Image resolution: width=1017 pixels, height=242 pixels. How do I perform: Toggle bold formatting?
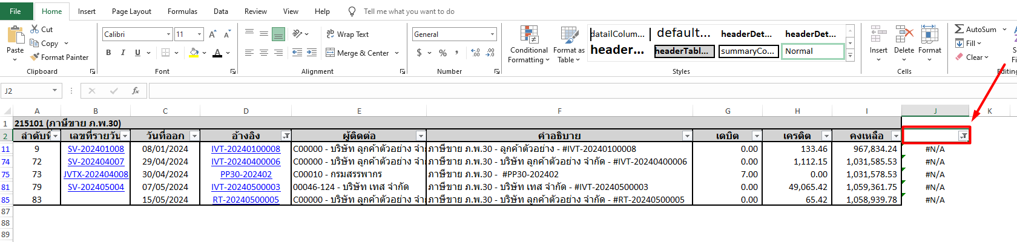[x=108, y=53]
